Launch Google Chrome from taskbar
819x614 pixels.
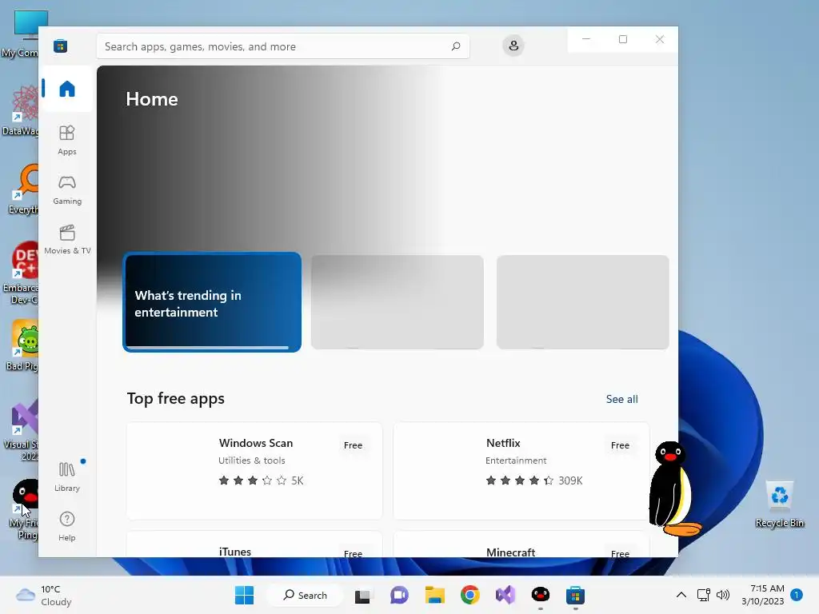470,595
